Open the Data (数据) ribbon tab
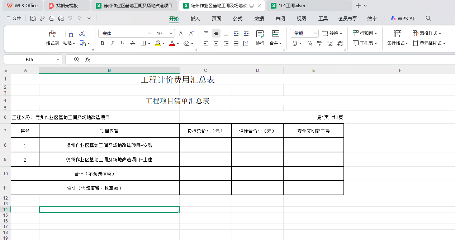Viewport: 455px width, 240px height. [x=259, y=19]
